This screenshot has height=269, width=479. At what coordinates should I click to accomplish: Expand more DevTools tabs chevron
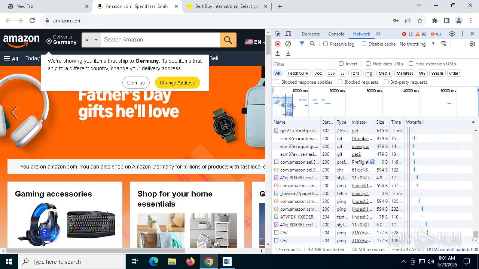(378, 34)
